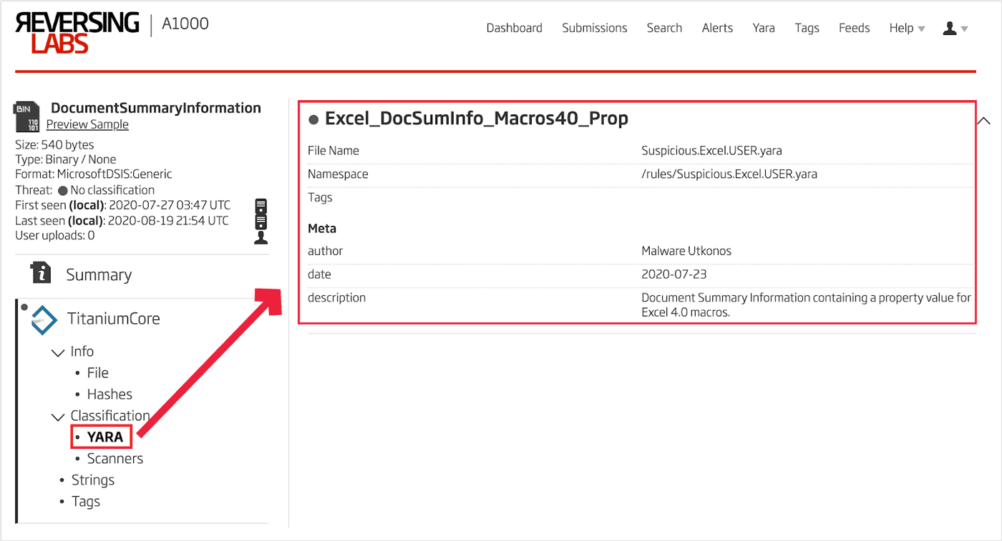Click the server upload icon beside First seen

tap(261, 212)
